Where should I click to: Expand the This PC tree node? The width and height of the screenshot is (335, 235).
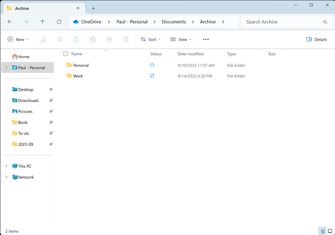click(6, 166)
